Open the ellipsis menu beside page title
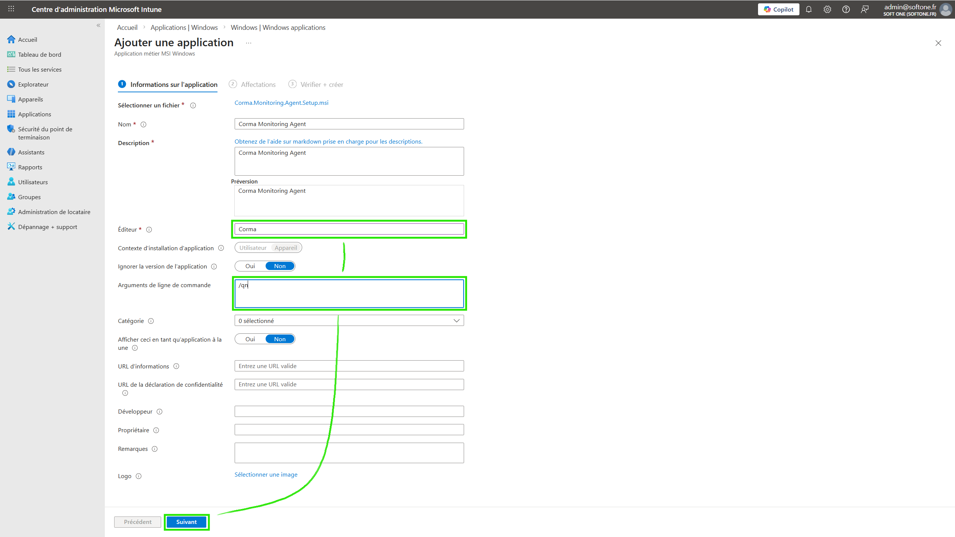 pyautogui.click(x=249, y=43)
